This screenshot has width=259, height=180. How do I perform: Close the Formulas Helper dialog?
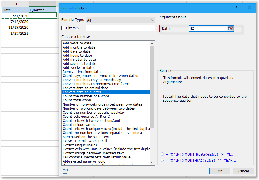pos(249,8)
